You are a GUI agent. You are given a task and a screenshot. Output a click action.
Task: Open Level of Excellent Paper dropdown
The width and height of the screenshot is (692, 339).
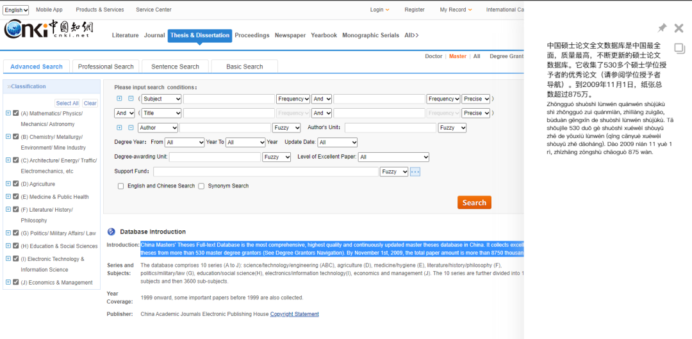tap(393, 157)
